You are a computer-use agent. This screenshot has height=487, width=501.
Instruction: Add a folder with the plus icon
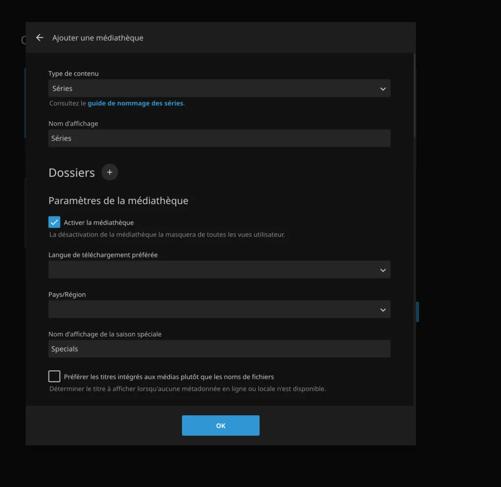click(110, 172)
